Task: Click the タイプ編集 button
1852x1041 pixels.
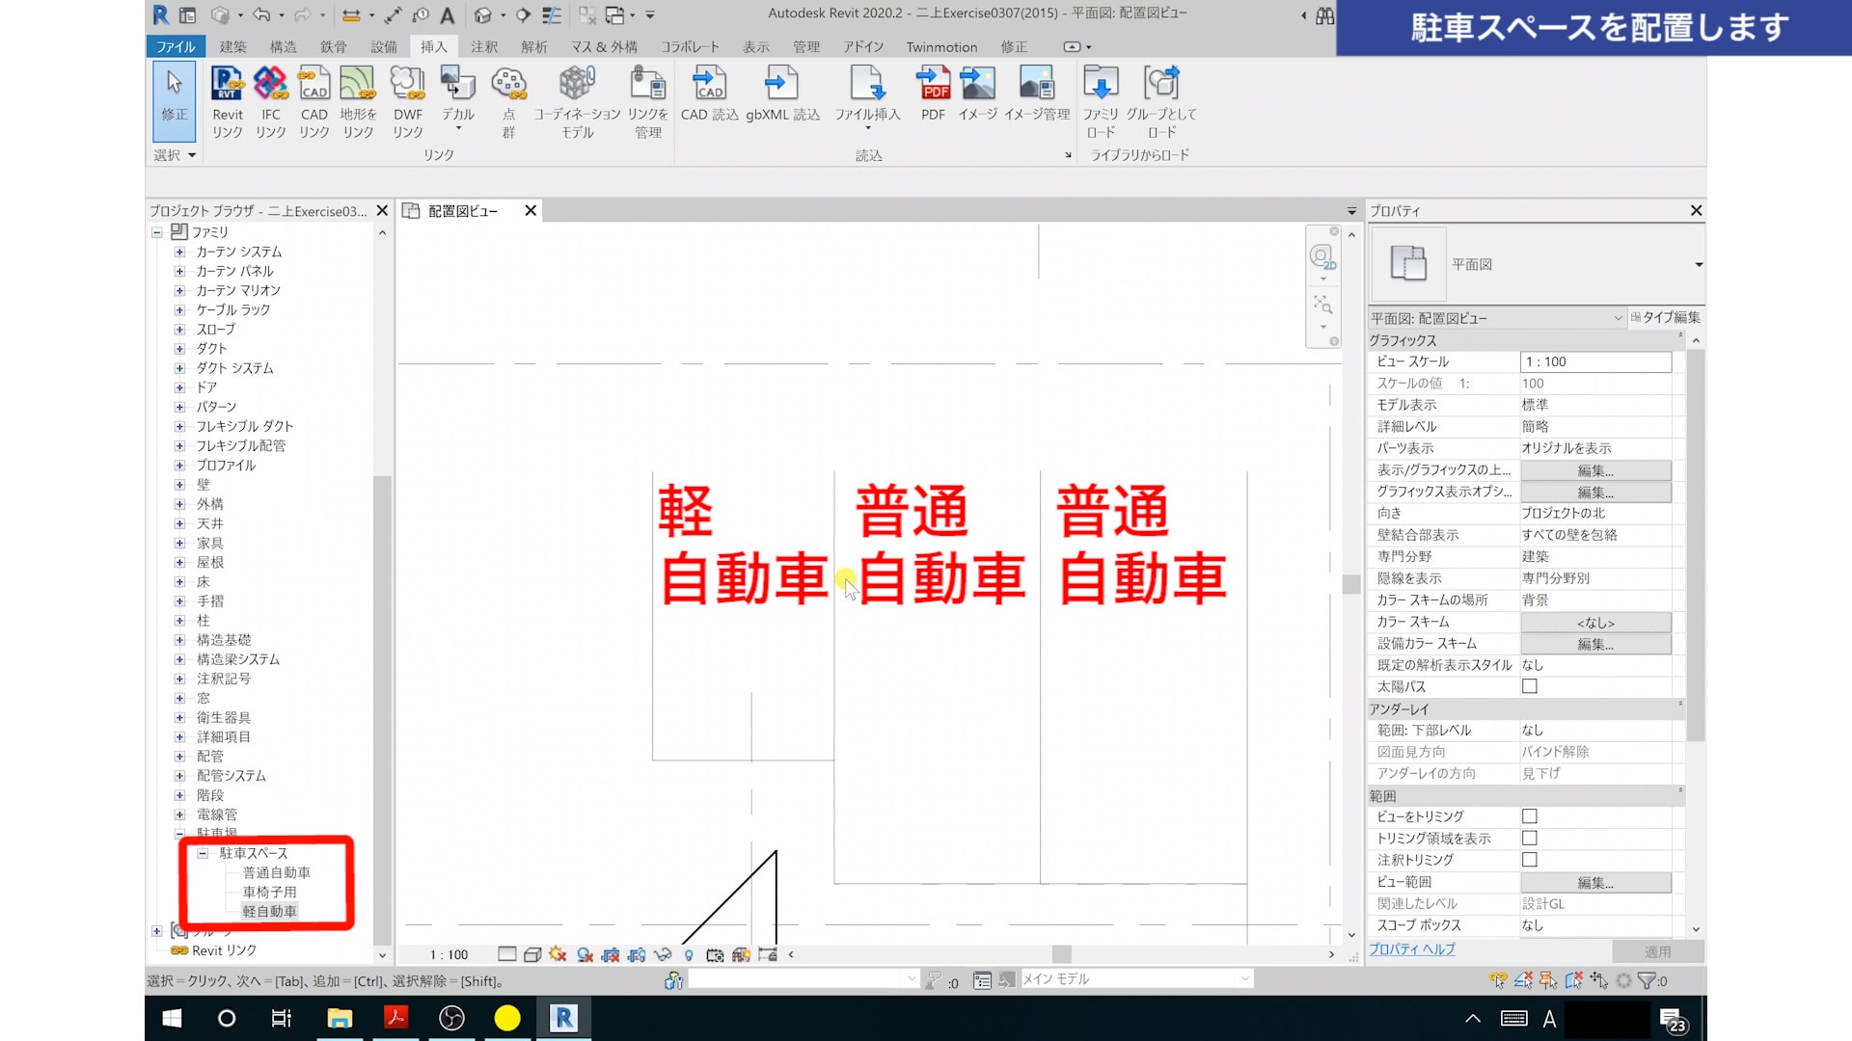Action: click(x=1666, y=317)
